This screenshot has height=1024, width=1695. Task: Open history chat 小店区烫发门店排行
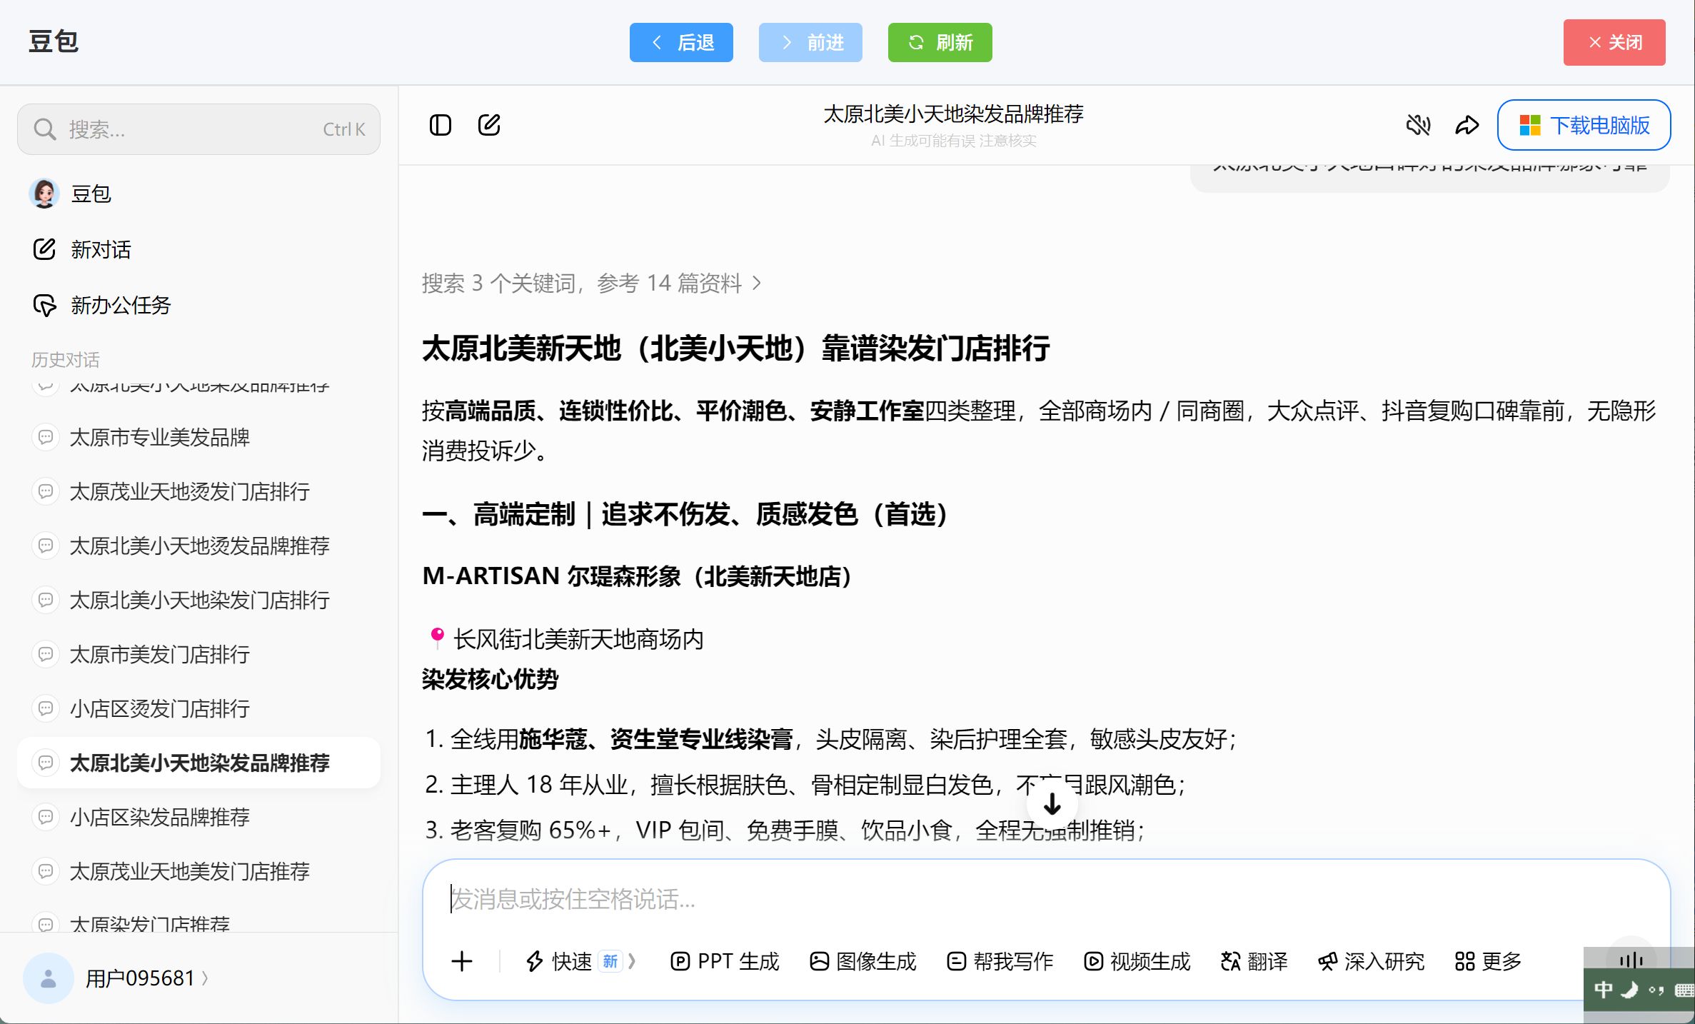pos(198,708)
